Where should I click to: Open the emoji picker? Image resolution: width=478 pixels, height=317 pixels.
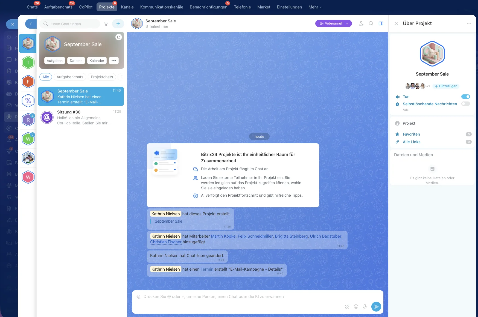click(356, 307)
